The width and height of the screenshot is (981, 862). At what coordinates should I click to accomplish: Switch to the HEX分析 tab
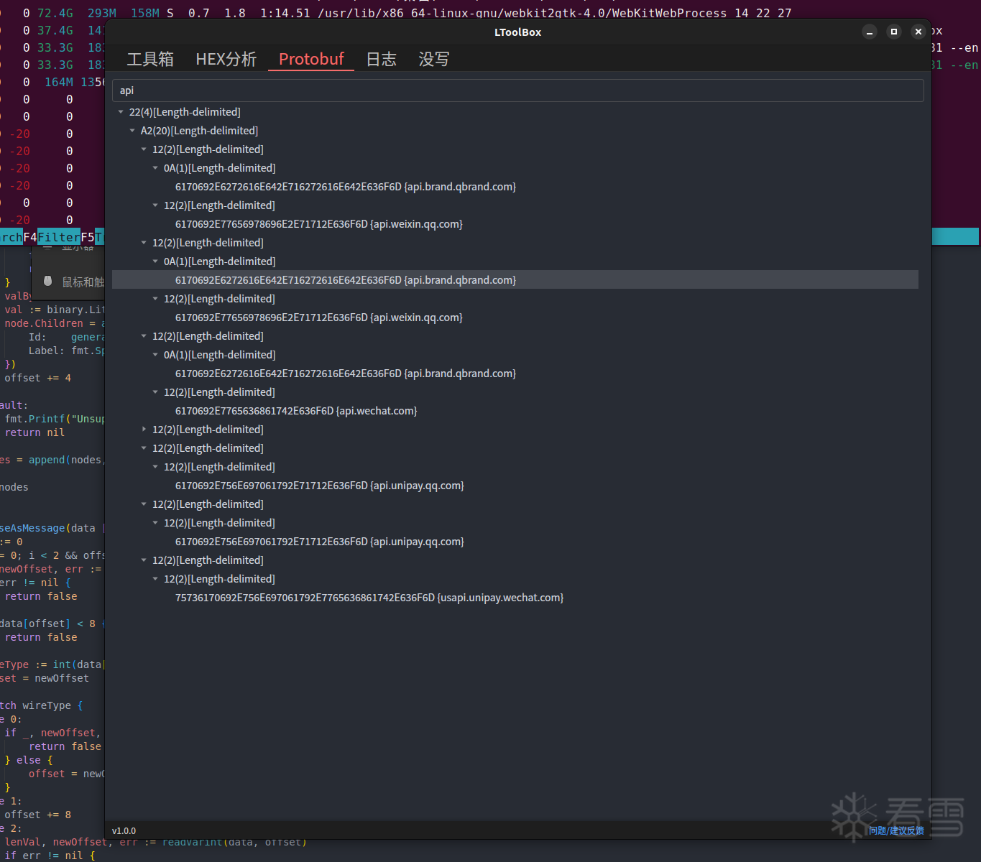point(226,59)
